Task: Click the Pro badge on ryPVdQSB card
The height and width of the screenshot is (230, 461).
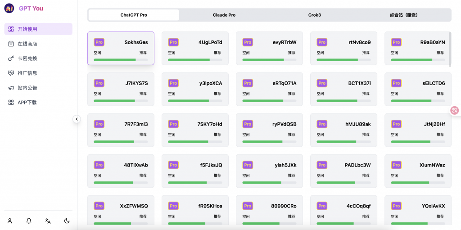Action: 248,124
